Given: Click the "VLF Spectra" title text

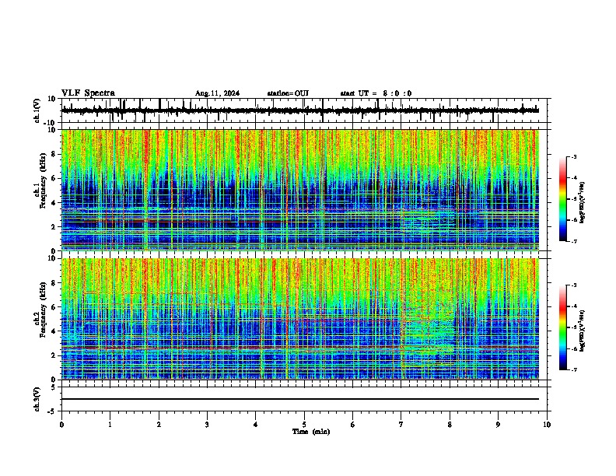Looking at the screenshot, I should 88,93.
